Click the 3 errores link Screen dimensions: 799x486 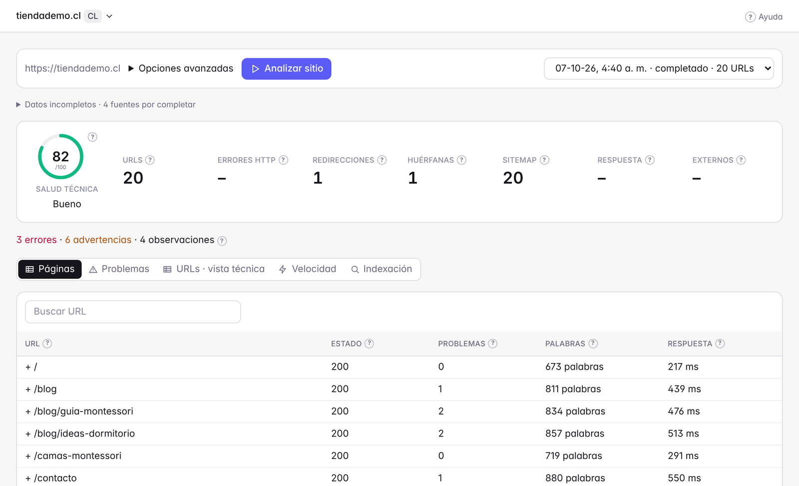(36, 240)
